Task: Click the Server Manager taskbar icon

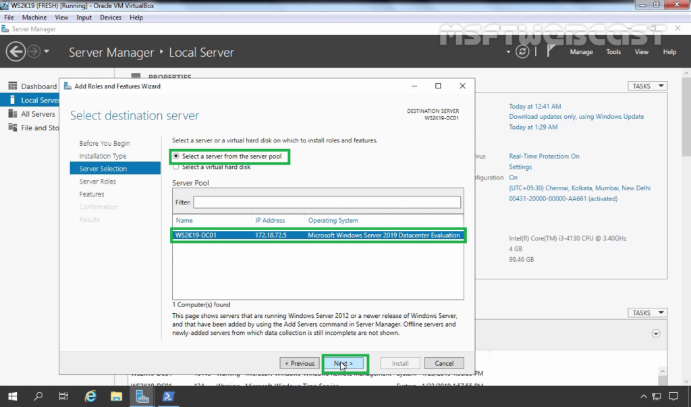Action: point(142,396)
